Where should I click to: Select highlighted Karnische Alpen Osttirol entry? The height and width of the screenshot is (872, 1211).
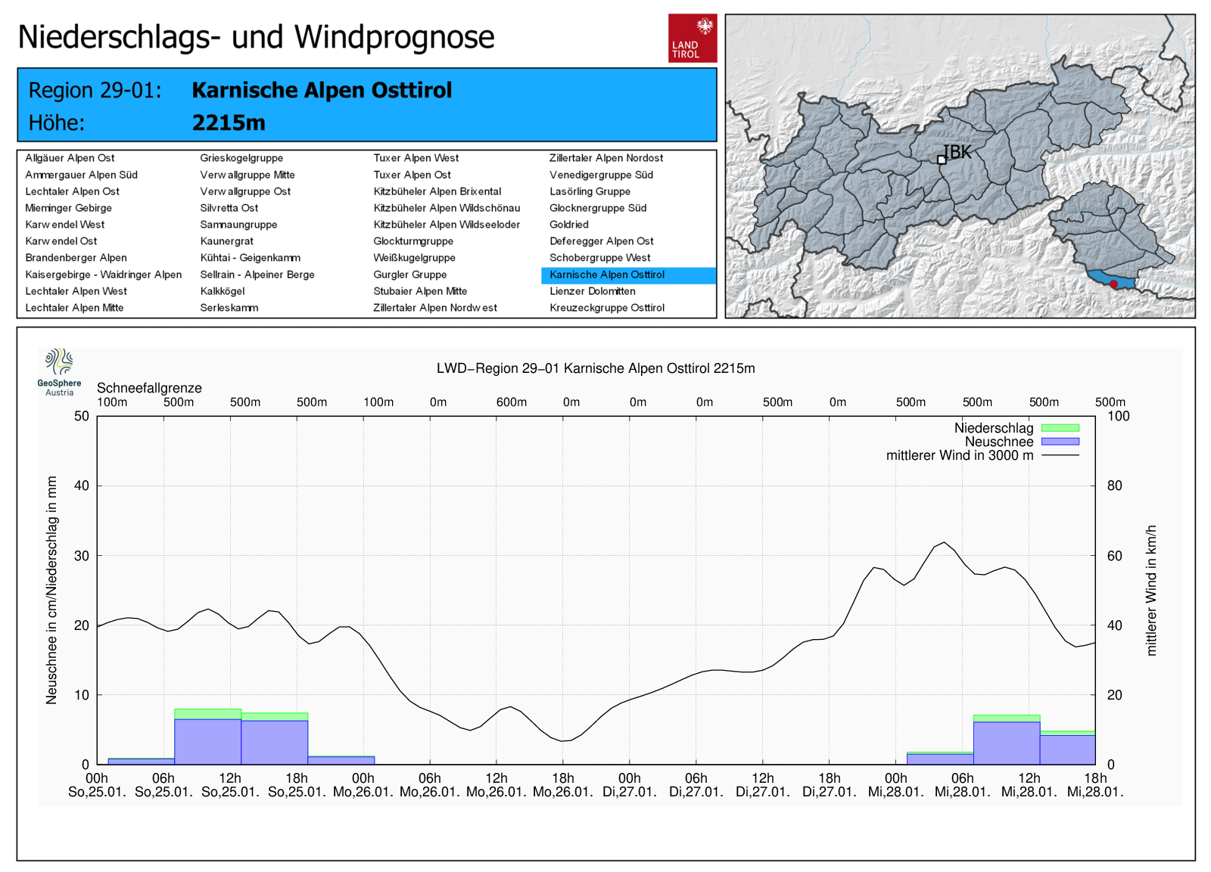pyautogui.click(x=607, y=275)
